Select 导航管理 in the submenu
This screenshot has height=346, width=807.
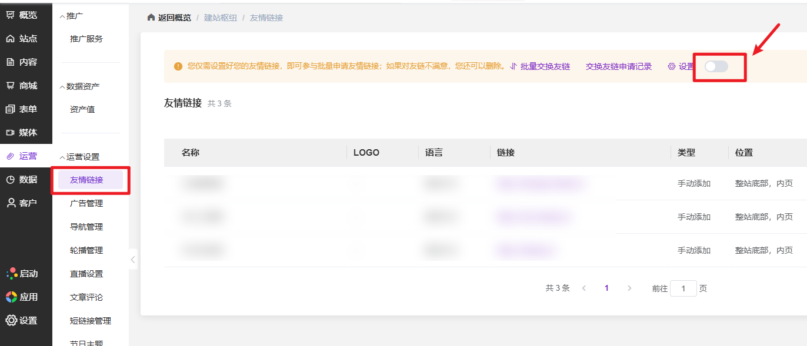tap(86, 227)
